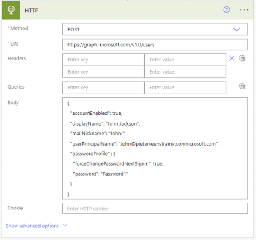Click the Queries key field
This screenshot has height=240, width=256.
click(103, 88)
